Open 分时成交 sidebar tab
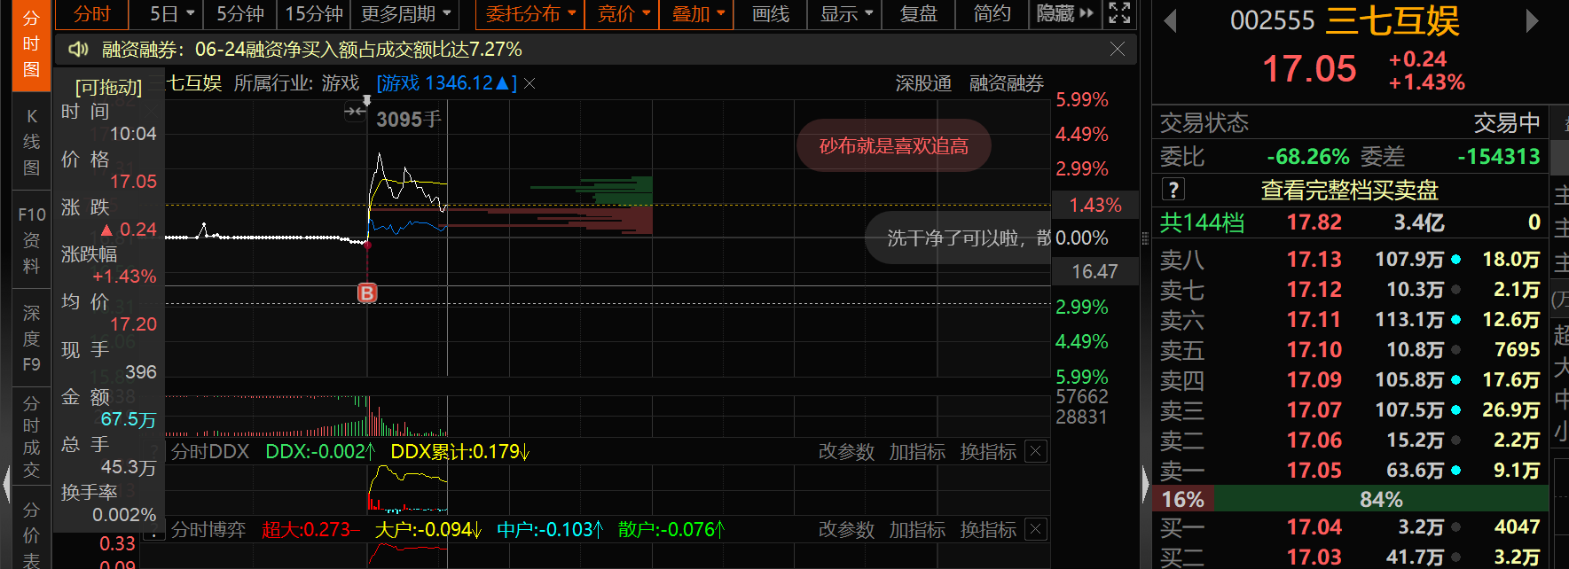1569x569 pixels. point(31,436)
